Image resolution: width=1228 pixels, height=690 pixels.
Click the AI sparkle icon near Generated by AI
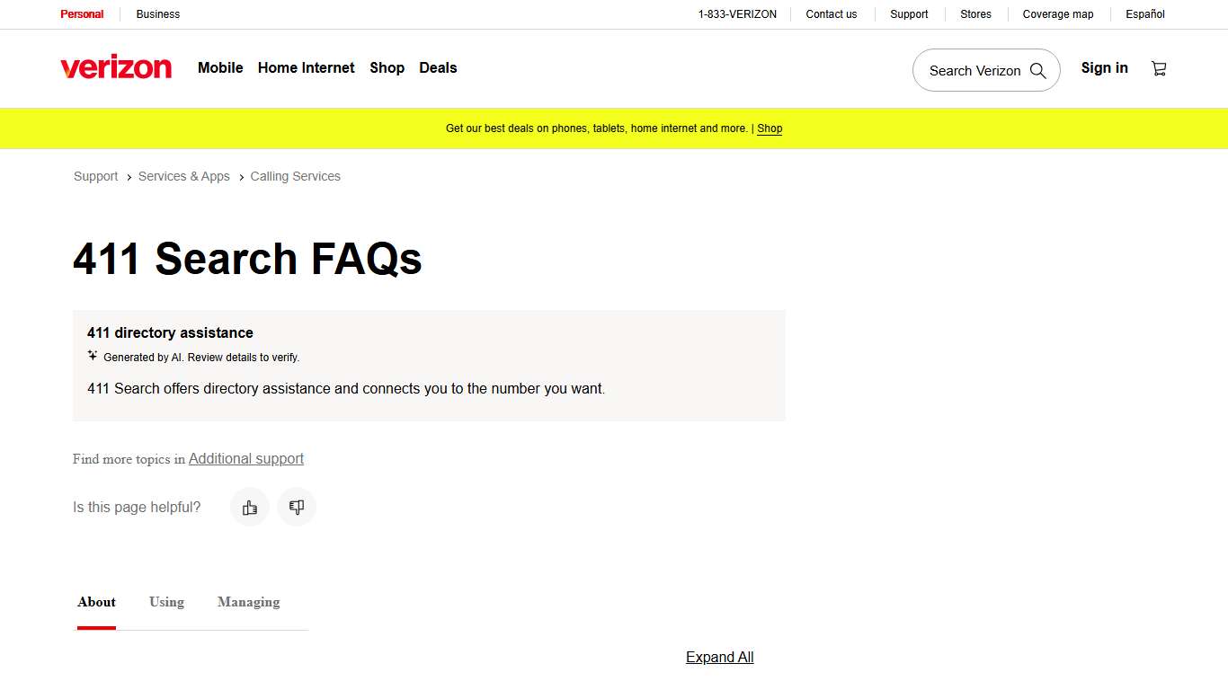[93, 355]
